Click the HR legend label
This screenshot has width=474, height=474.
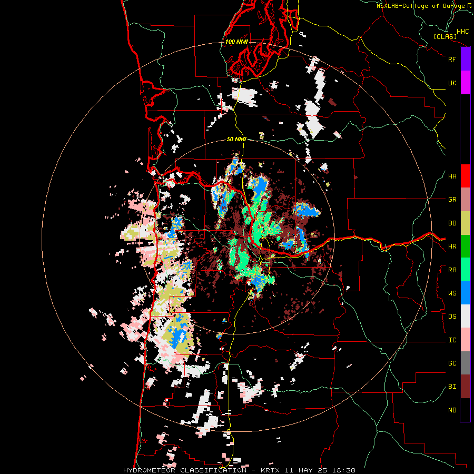(452, 246)
